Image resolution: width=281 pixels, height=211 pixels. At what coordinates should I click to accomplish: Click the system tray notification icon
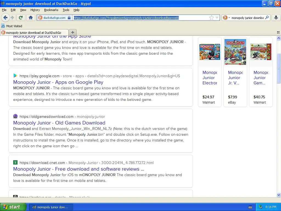[x=261, y=207]
